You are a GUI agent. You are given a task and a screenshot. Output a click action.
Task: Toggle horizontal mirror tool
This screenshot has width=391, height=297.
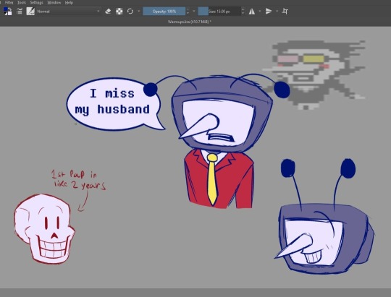point(252,12)
